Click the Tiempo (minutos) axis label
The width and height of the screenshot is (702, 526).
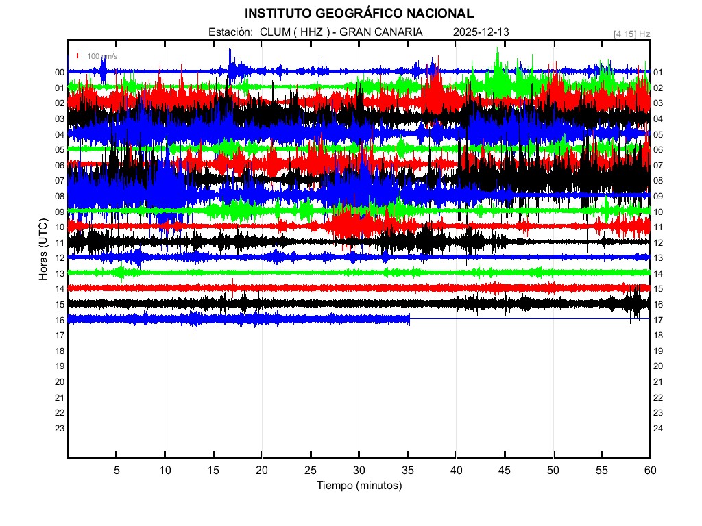point(359,486)
